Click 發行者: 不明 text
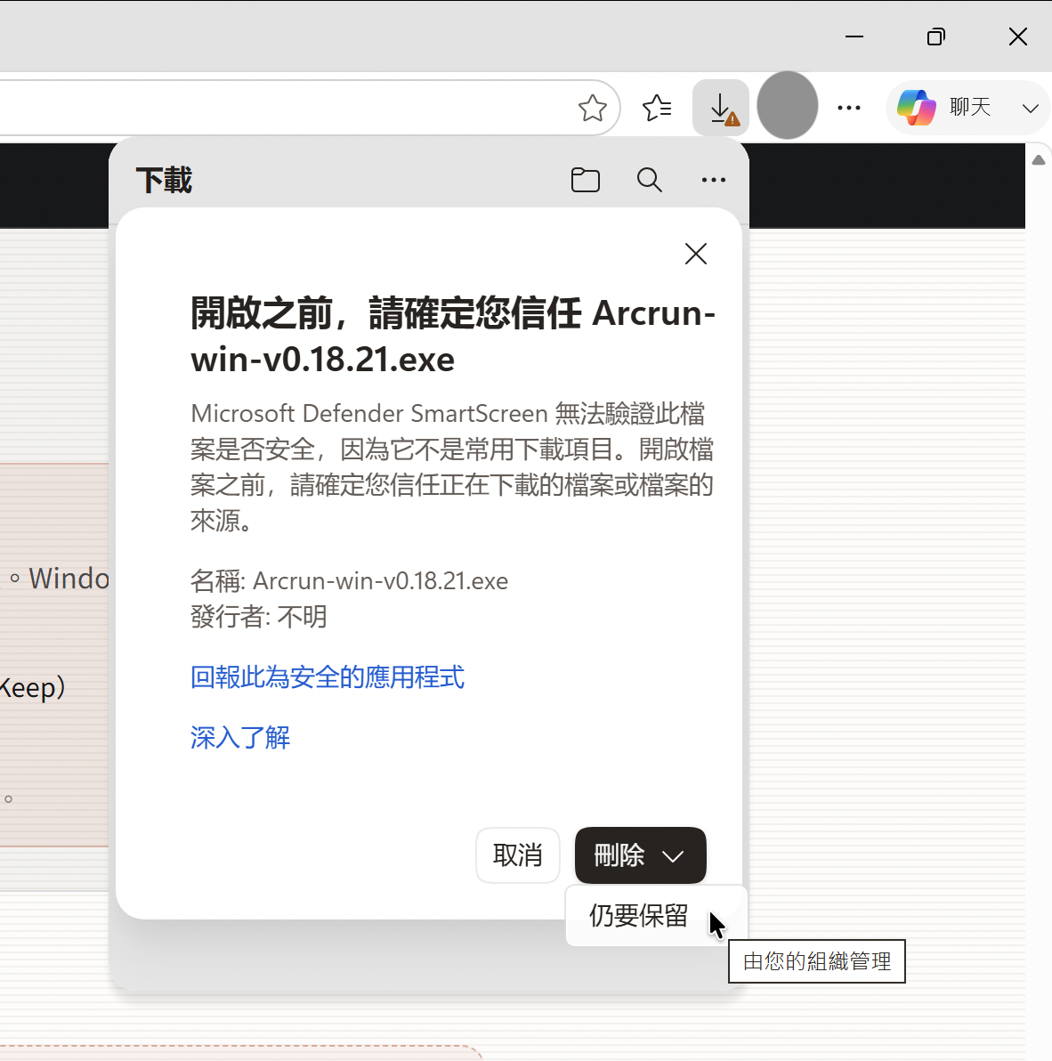 click(258, 617)
